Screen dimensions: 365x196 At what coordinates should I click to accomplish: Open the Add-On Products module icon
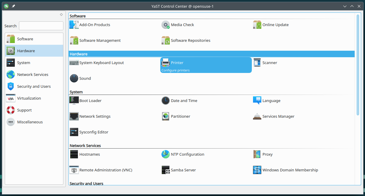74,25
